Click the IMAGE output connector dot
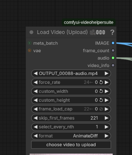 (x=113, y=43)
